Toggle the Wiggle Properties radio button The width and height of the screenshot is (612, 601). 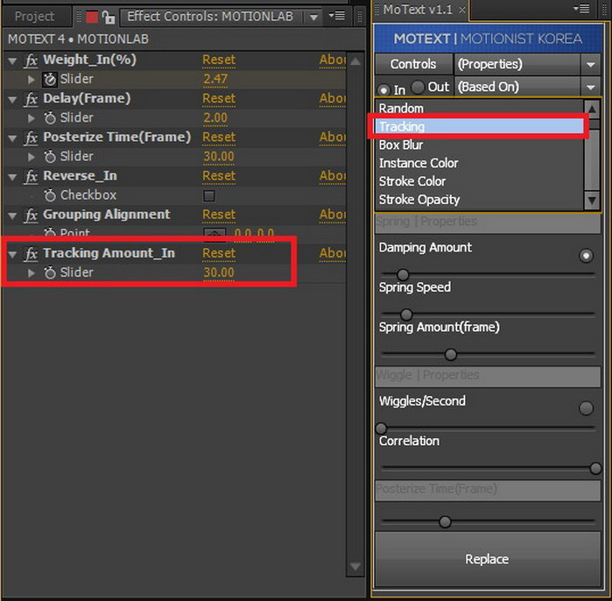coord(586,408)
